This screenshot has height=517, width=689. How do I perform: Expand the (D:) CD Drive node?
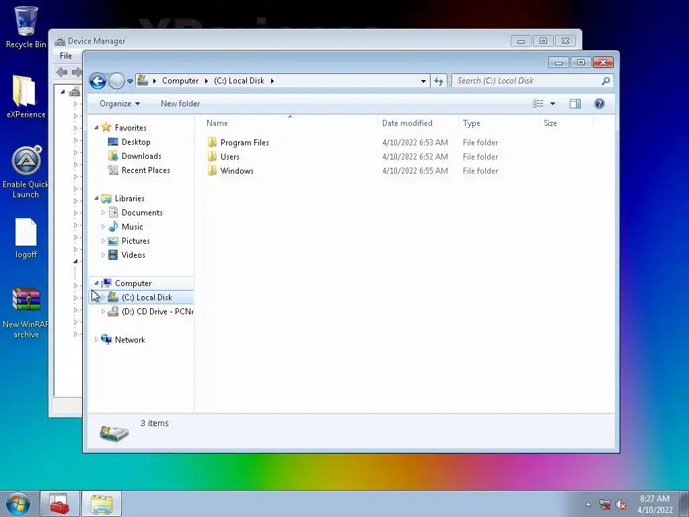click(103, 312)
